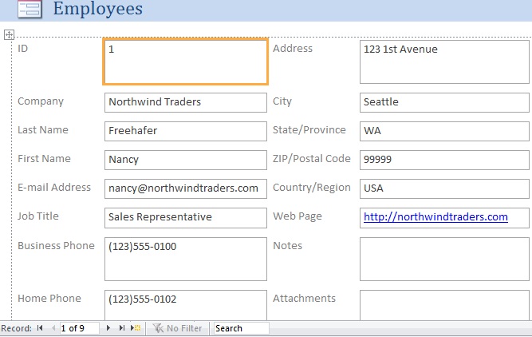Click the record navigator Search box
The image size is (532, 337).
click(x=241, y=328)
